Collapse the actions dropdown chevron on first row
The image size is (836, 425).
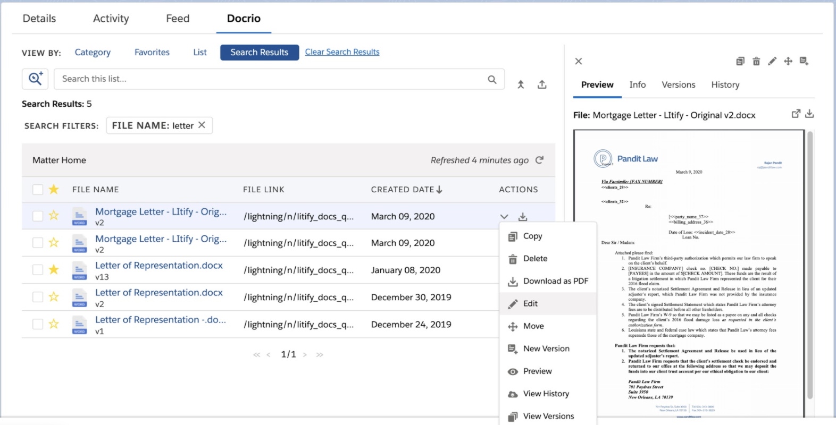point(504,217)
